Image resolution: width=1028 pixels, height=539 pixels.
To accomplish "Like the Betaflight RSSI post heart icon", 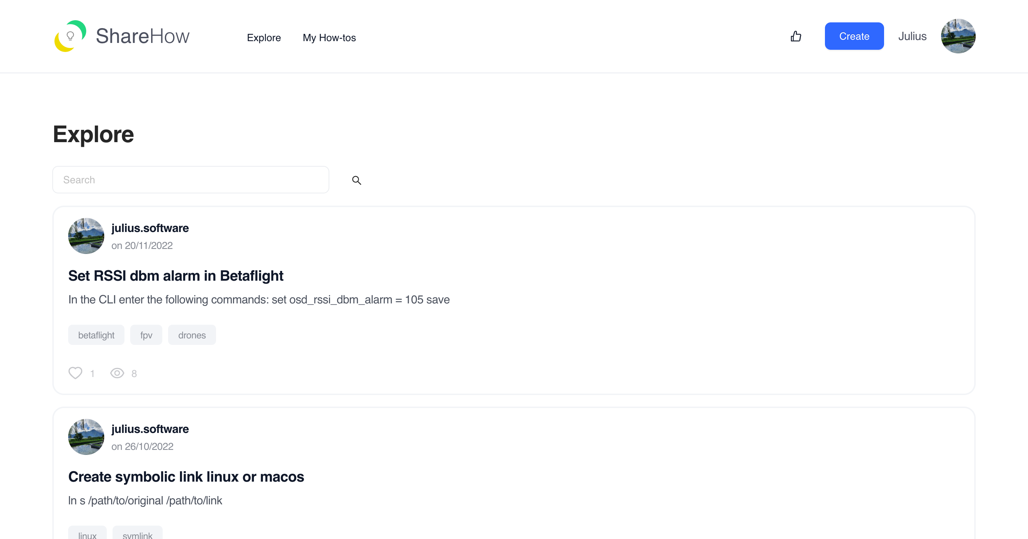I will 75,373.
